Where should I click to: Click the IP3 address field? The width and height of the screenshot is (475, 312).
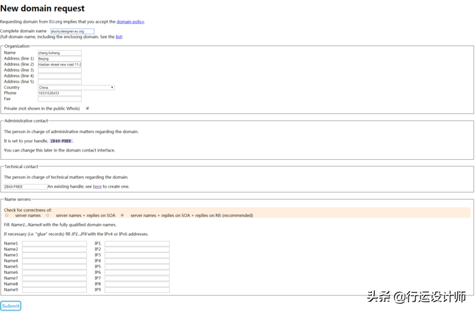point(137,255)
